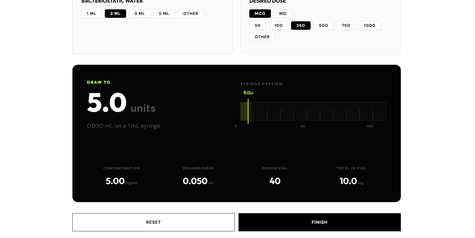The width and height of the screenshot is (475, 238).
Task: Click the 100 tick label under syringe
Action: (370, 126)
